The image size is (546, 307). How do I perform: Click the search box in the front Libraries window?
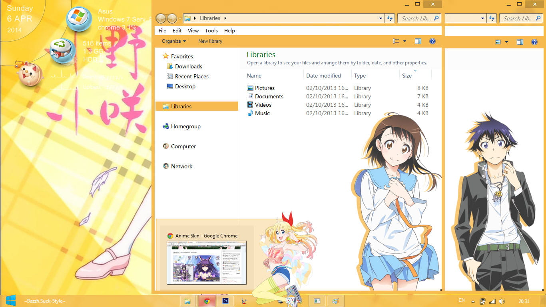coord(419,18)
